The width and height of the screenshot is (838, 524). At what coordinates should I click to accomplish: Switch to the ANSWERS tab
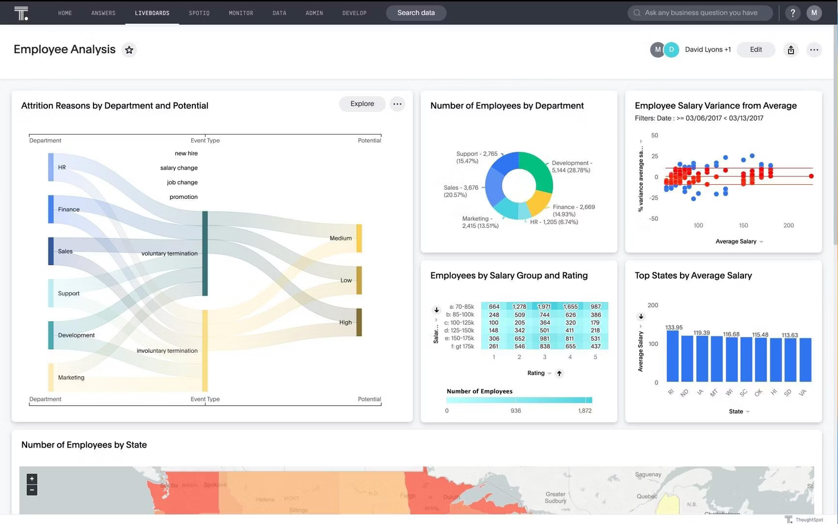click(x=103, y=12)
